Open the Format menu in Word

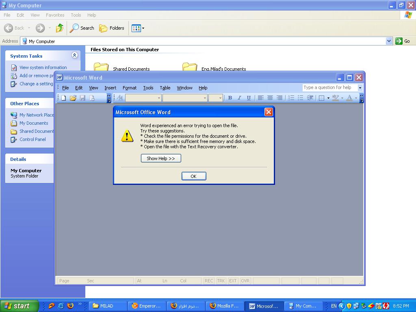tap(130, 88)
